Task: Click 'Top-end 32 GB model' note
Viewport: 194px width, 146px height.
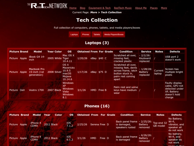Action: coord(160,124)
